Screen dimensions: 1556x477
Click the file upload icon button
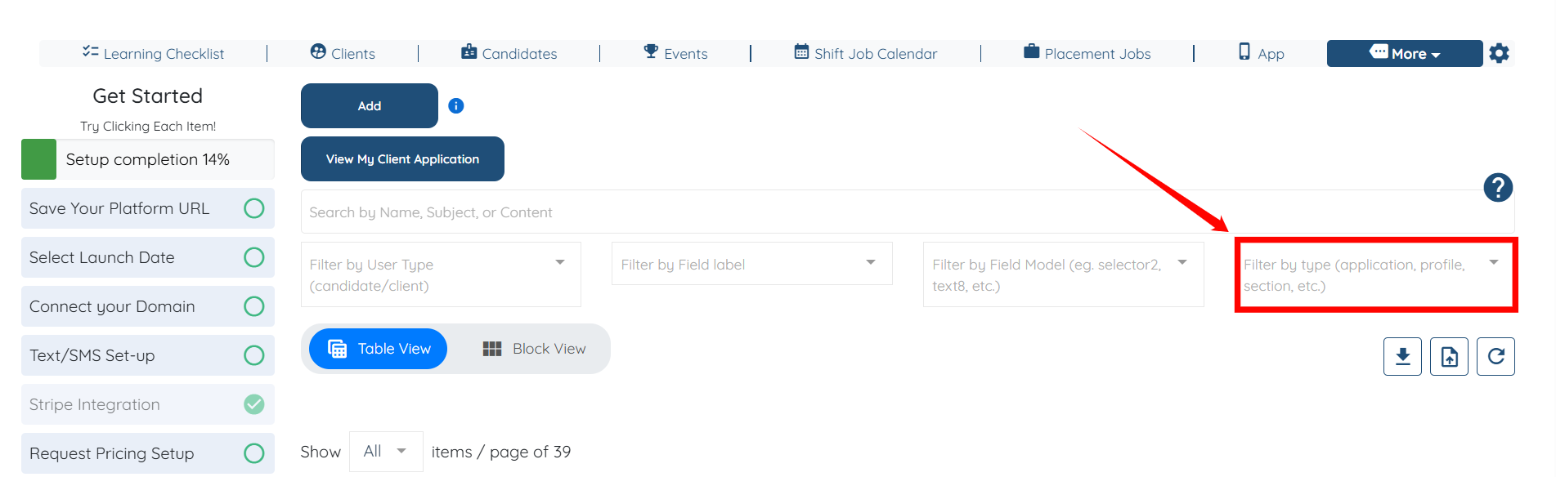tap(1449, 357)
